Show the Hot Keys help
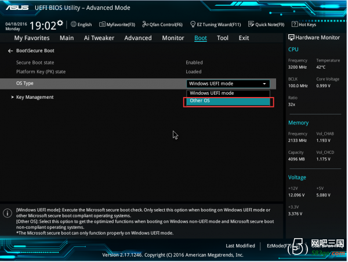This screenshot has height=262, width=348. pyautogui.click(x=304, y=24)
